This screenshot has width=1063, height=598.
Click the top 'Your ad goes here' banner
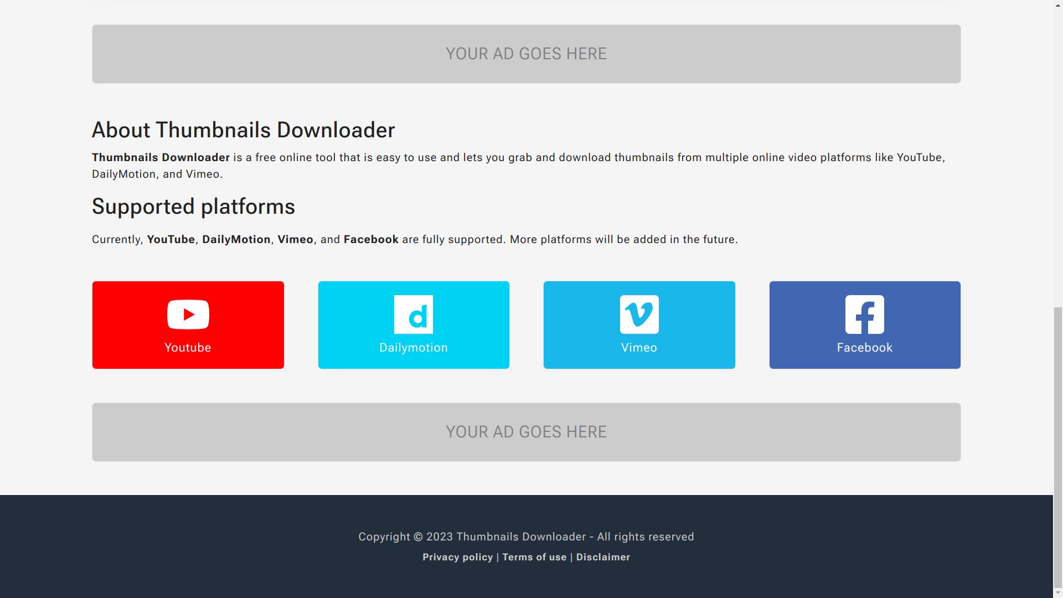tap(526, 54)
